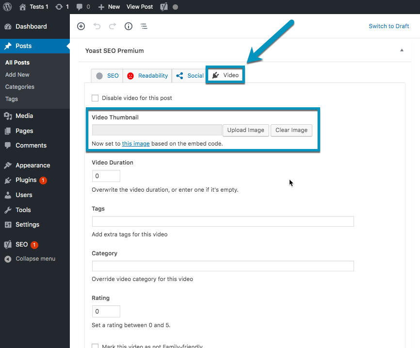This screenshot has height=348, width=420.
Task: Show content structure info
Action: click(129, 26)
